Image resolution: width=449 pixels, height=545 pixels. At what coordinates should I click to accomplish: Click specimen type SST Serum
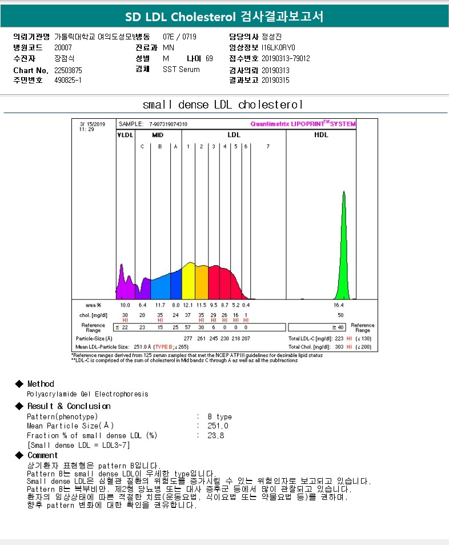click(181, 70)
